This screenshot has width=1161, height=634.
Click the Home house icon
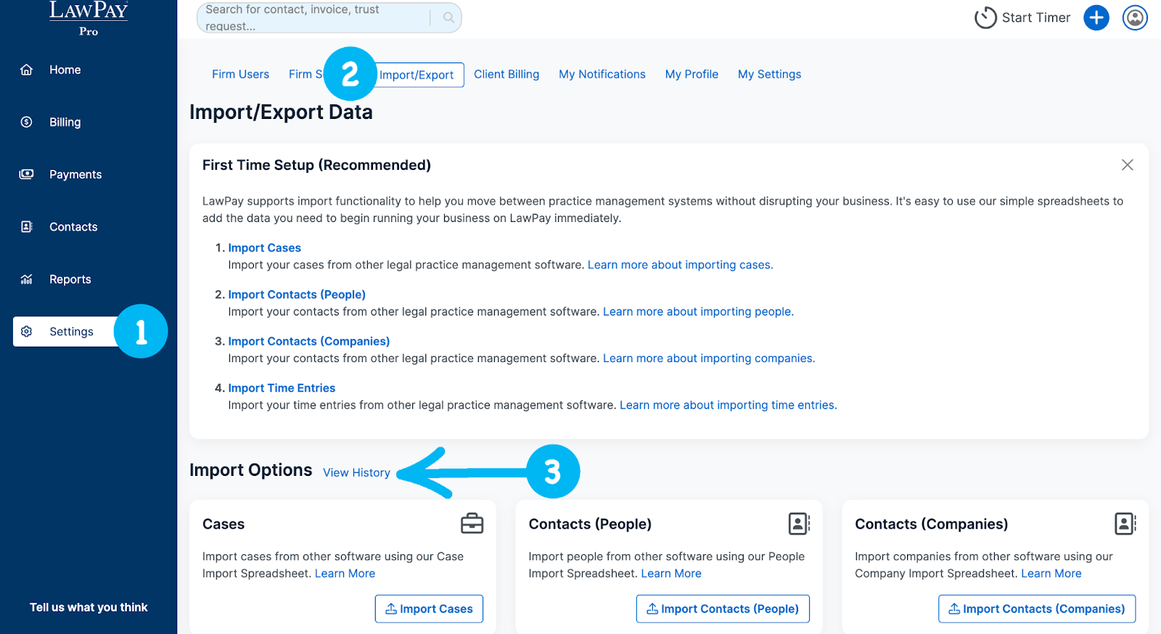tap(27, 70)
